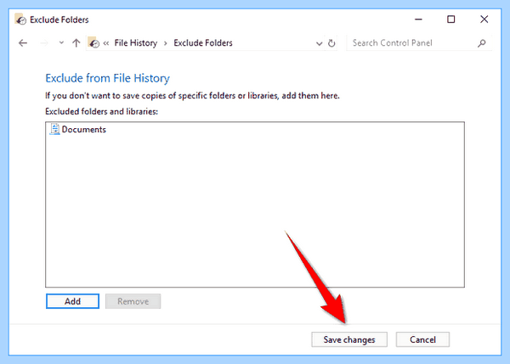Click the Exclude from File History heading
Screen dimensions: 510x364
pos(107,78)
